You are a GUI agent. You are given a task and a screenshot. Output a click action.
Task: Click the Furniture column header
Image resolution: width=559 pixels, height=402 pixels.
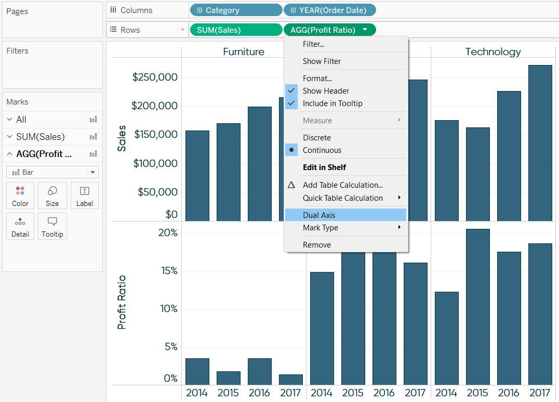coord(244,51)
